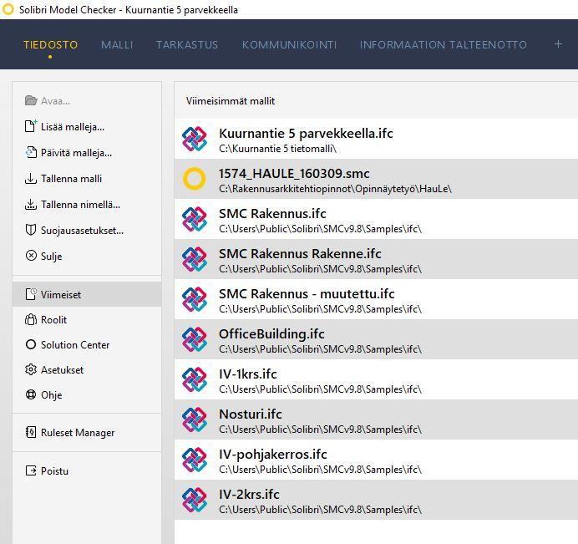
Task: Choose Lisää malleja... entry
Action: (87, 127)
